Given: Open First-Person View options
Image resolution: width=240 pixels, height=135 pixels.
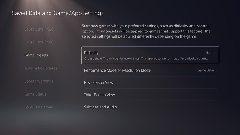Looking at the screenshot, I should [150, 83].
